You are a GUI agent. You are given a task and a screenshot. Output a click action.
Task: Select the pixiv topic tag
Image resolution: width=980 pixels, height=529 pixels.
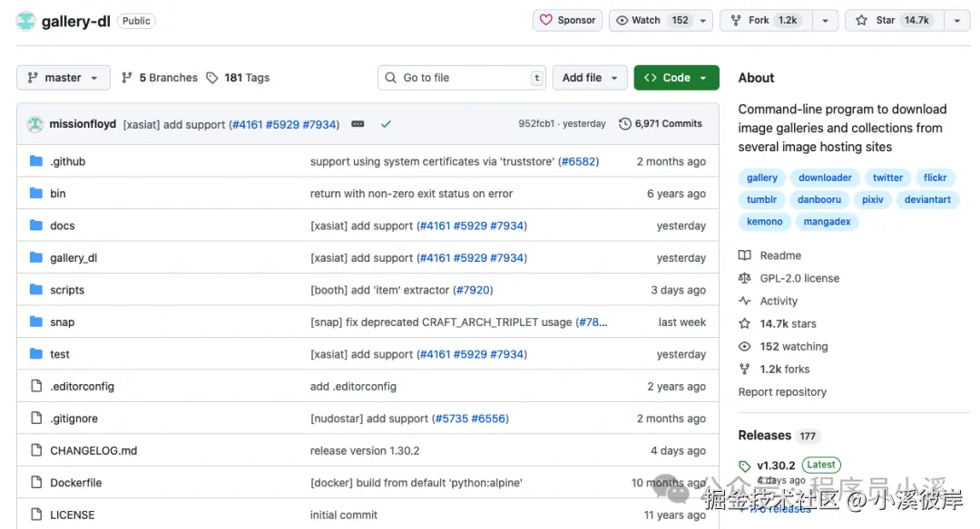tap(872, 199)
